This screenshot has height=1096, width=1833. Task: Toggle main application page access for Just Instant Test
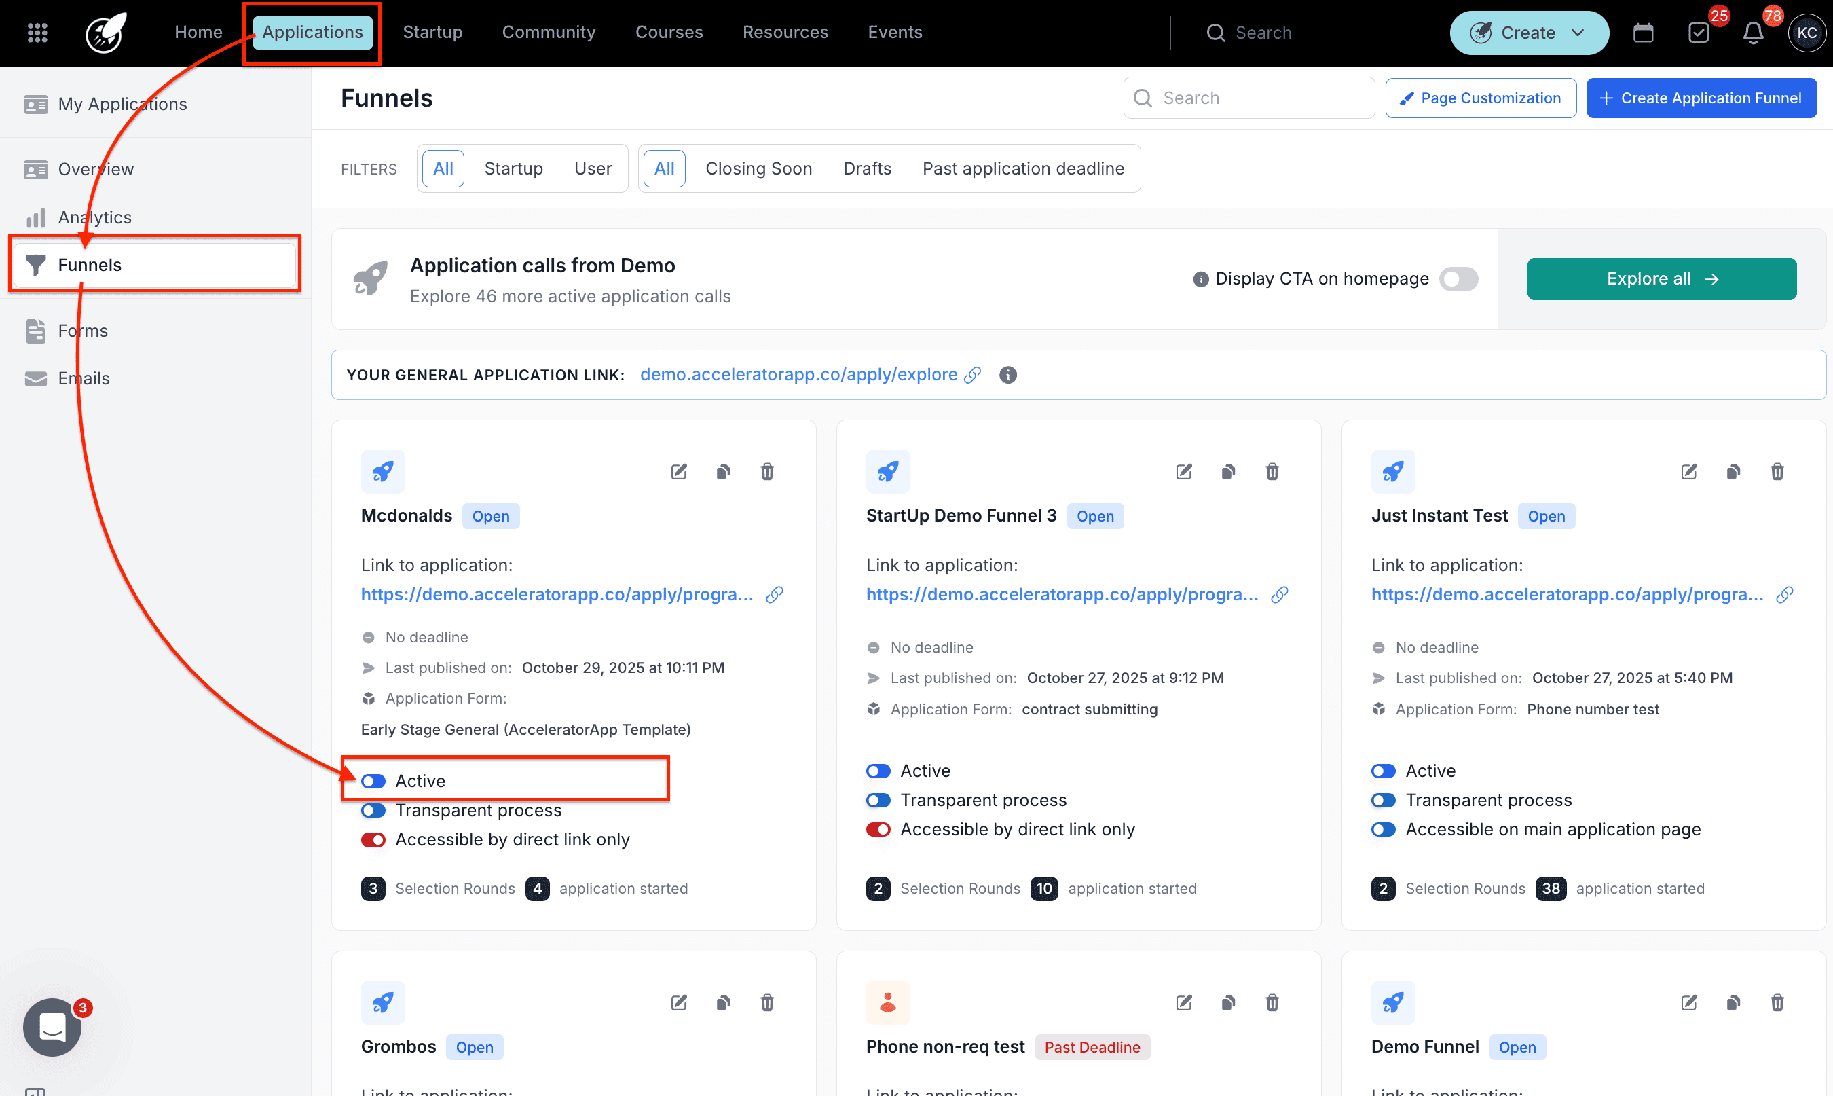1383,829
